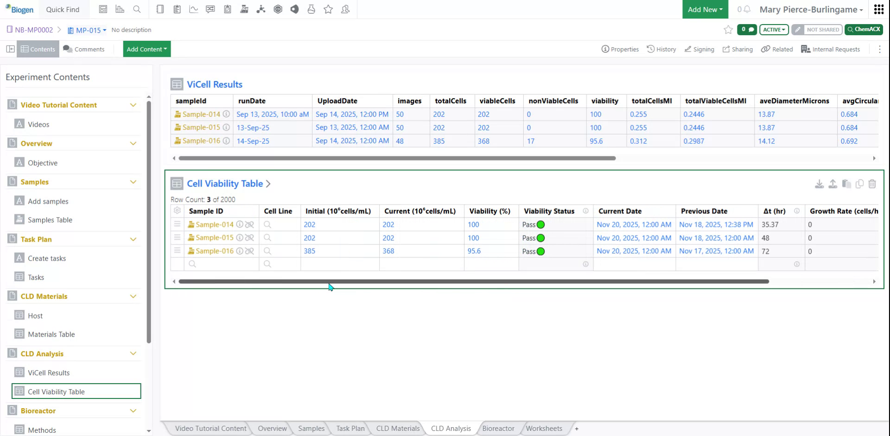Screen dimensions: 890x436
Task: Click the Pass status indicator for Sample-016
Action: [x=540, y=251]
